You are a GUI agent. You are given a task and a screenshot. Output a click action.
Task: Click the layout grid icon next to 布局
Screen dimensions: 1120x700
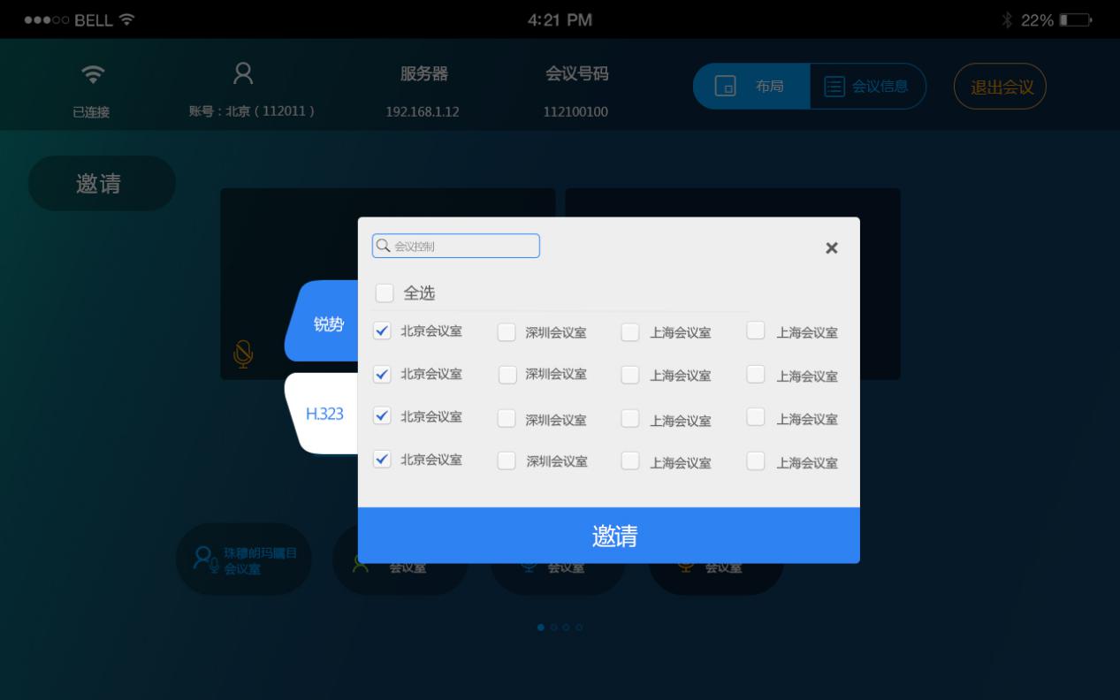pyautogui.click(x=724, y=86)
